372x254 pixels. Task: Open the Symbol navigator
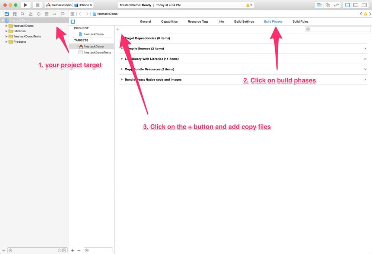[15, 14]
